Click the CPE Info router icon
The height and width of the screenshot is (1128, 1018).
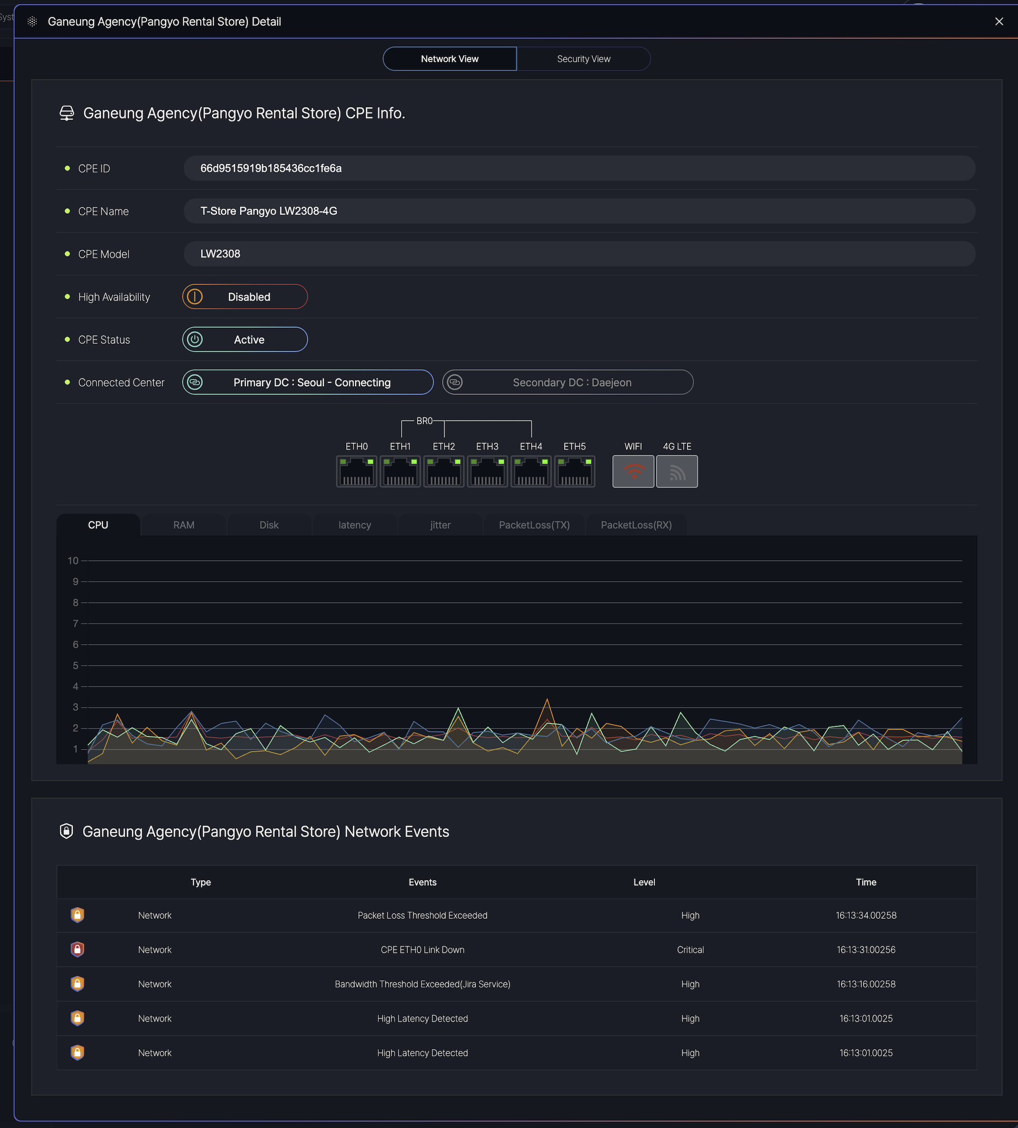pos(66,113)
